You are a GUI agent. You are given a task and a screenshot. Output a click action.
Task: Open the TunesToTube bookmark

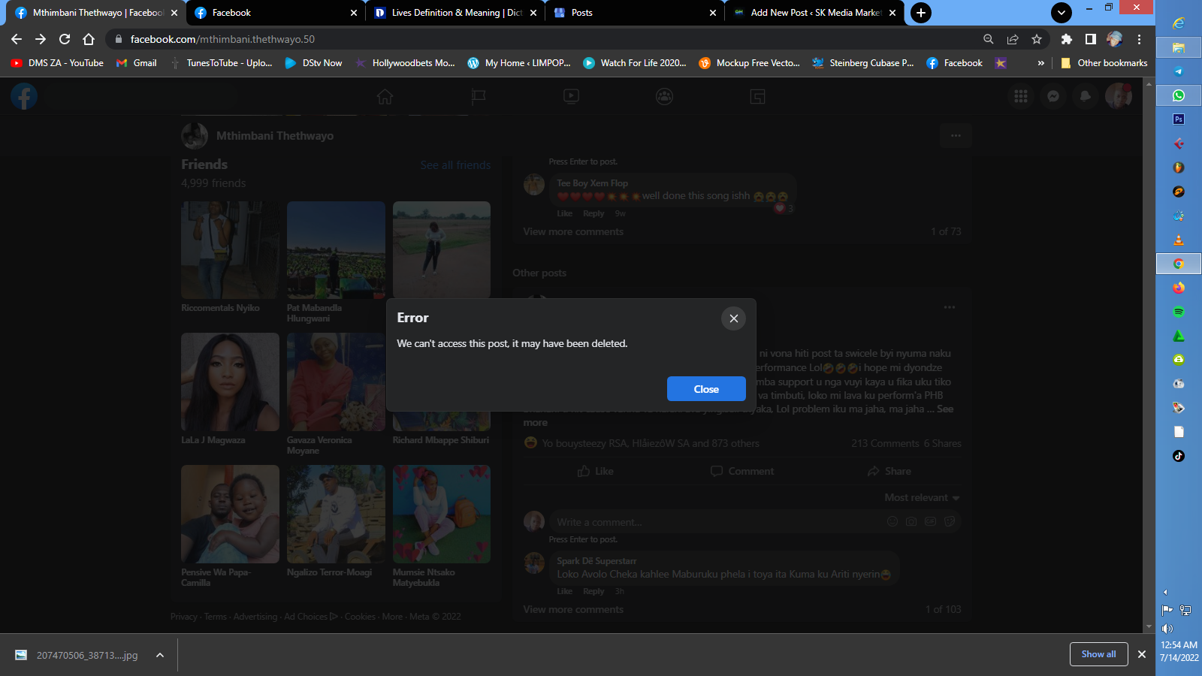click(222, 63)
